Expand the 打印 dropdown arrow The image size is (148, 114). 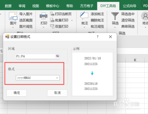[x=44, y=27]
